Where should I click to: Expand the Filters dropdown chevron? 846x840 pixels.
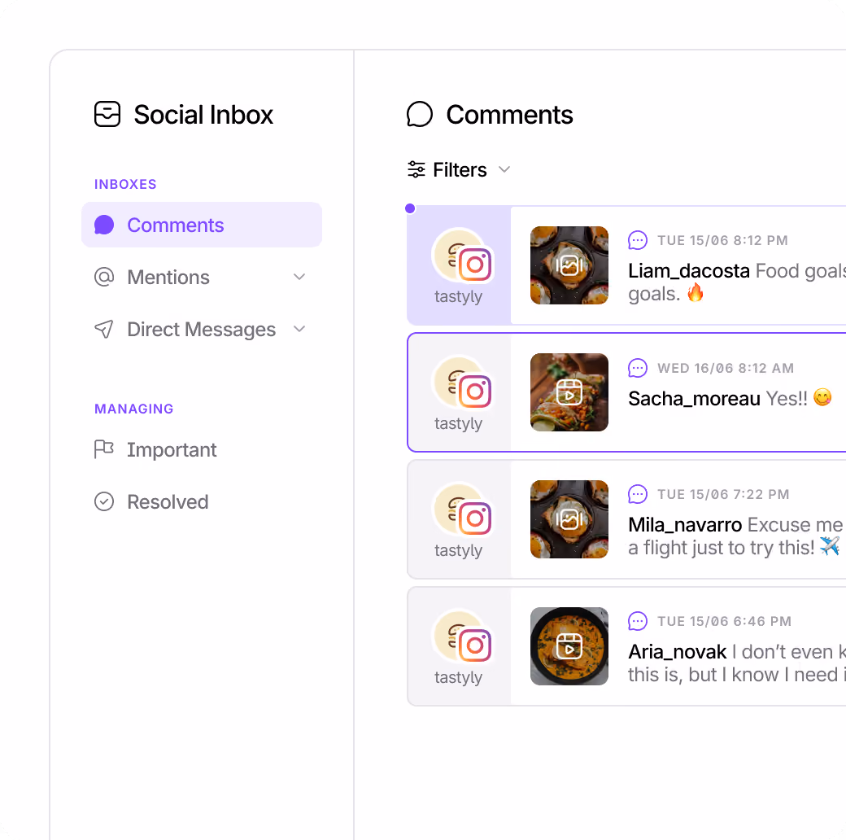[x=504, y=169]
